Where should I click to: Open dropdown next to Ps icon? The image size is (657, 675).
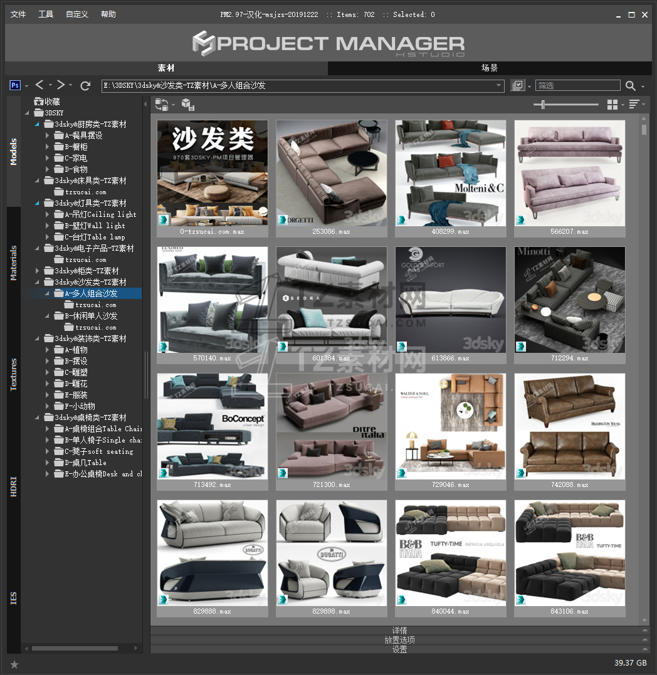point(26,86)
